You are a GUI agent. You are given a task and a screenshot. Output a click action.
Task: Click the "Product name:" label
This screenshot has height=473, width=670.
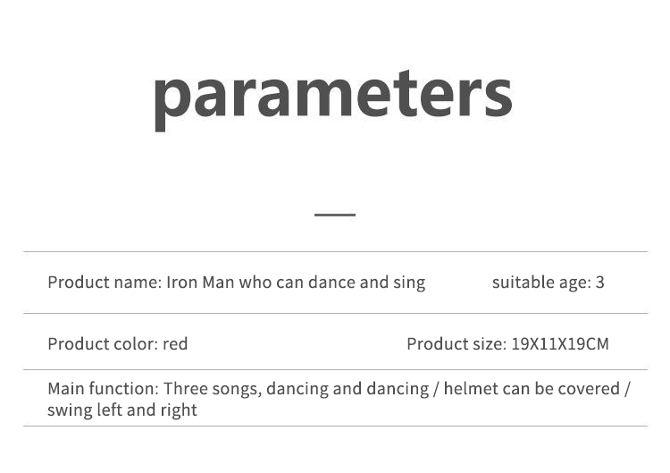click(x=105, y=283)
